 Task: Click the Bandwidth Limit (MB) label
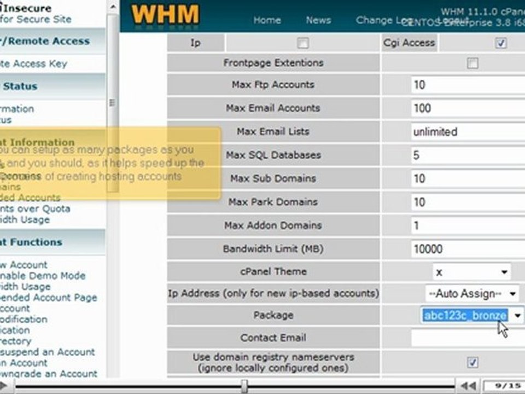click(x=273, y=249)
